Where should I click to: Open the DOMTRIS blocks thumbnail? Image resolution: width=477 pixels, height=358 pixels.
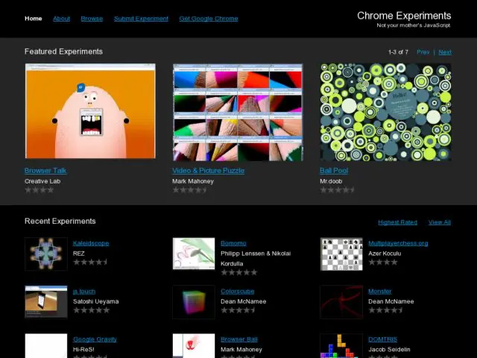(341, 346)
